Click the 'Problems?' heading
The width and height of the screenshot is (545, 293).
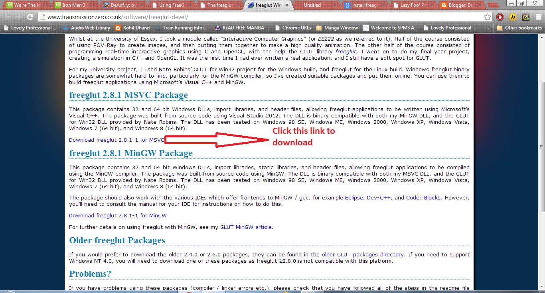click(x=90, y=274)
